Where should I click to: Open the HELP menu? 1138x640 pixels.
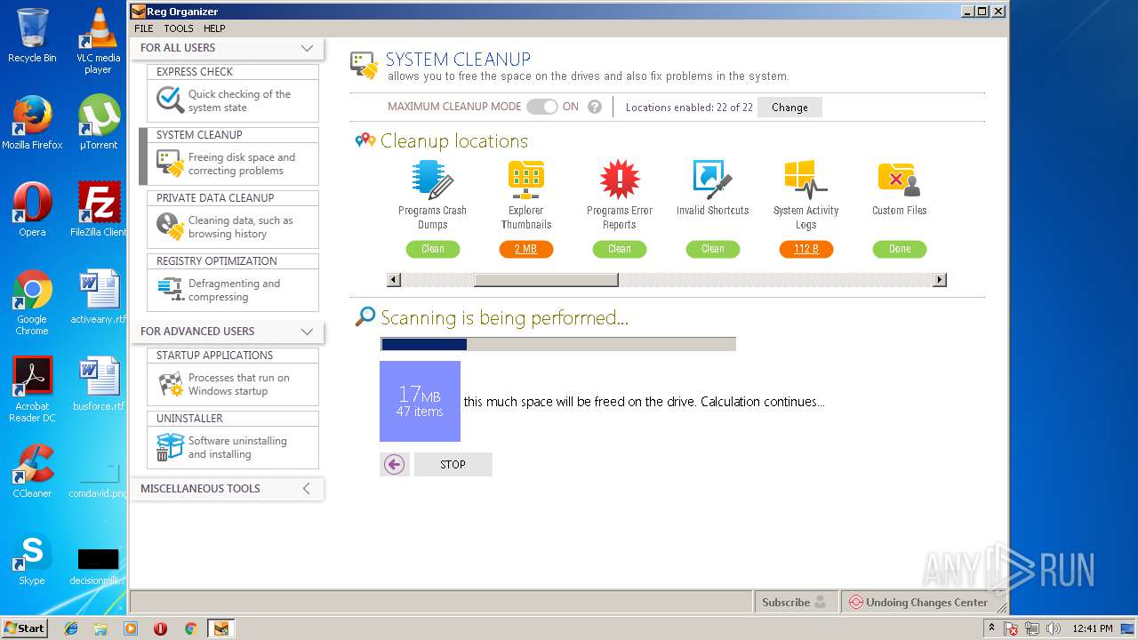click(x=214, y=28)
